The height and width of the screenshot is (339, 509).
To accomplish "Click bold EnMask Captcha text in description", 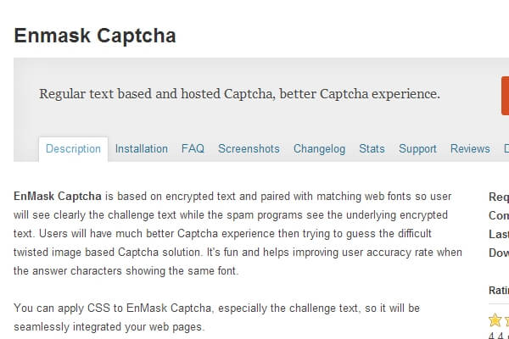I will (57, 197).
